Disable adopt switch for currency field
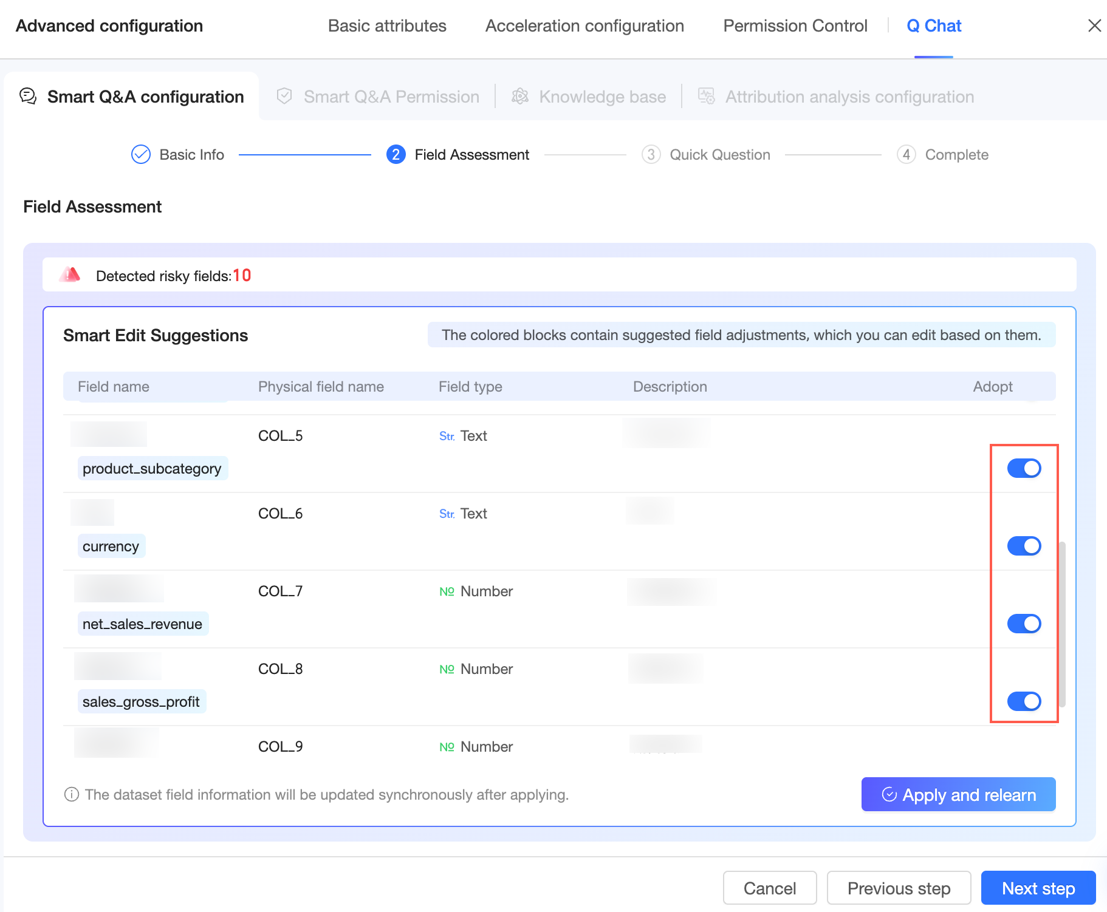The image size is (1107, 912). click(x=1024, y=546)
